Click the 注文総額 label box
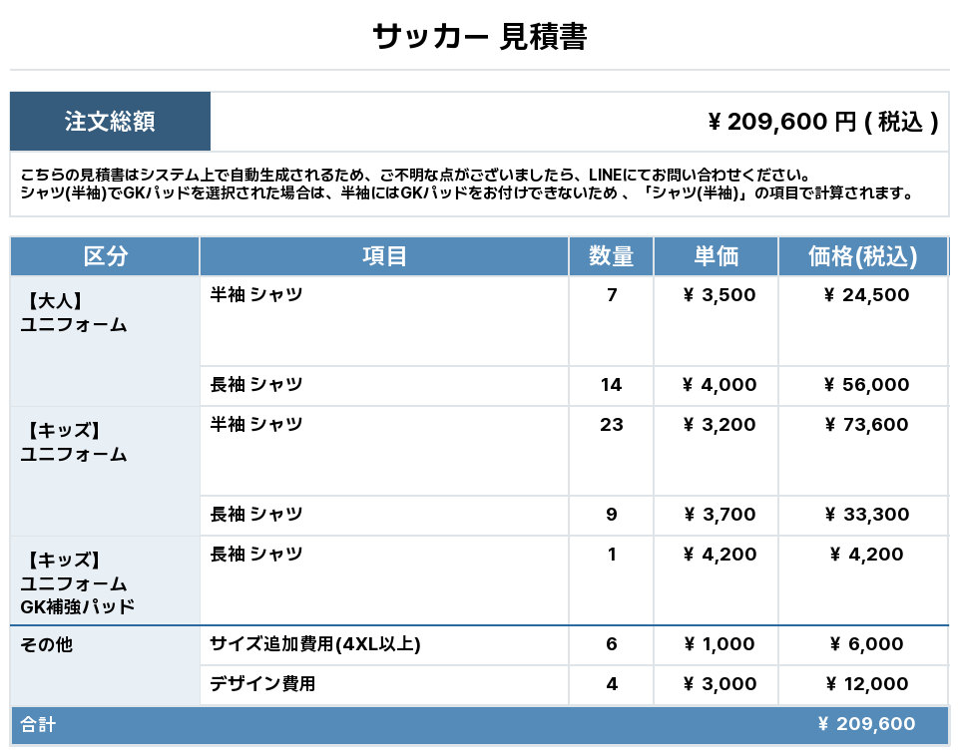This screenshot has height=756, width=959. (110, 122)
